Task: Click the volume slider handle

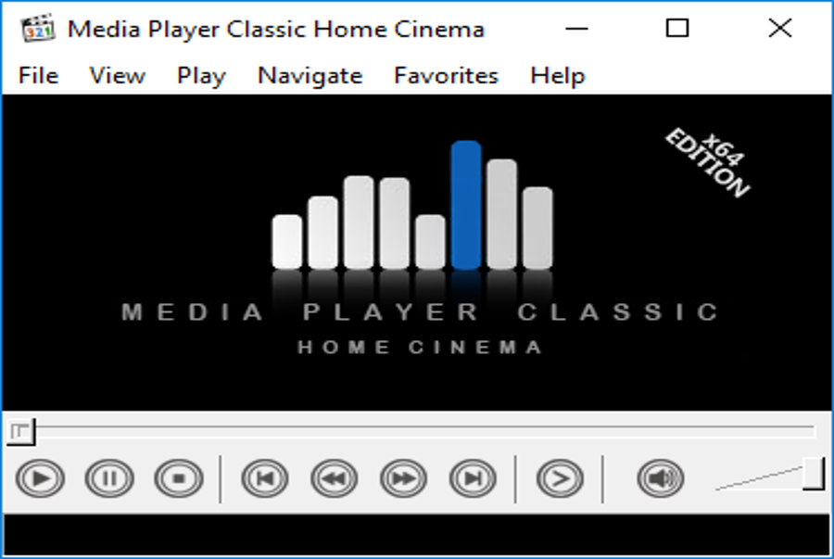Action: 814,474
